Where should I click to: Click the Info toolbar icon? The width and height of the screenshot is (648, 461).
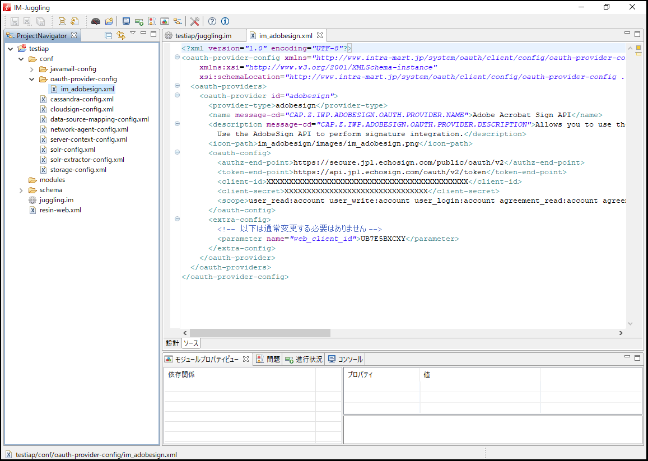(225, 21)
